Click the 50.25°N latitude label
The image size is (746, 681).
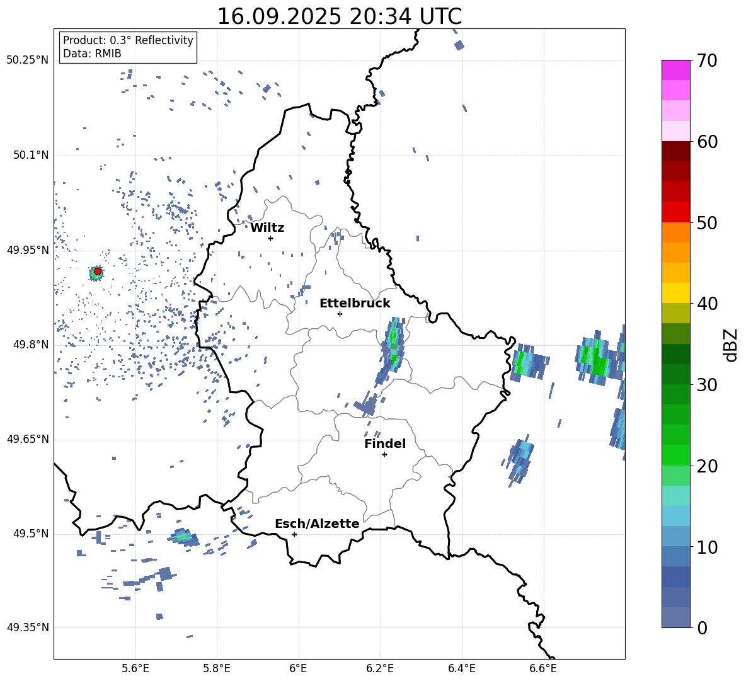pos(28,60)
